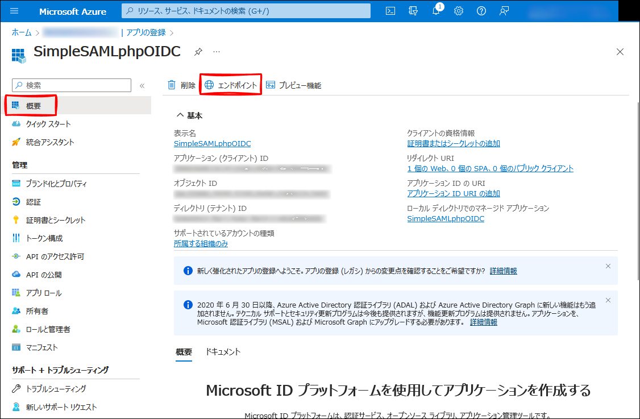Click the アプリケーション ID URI の追加 link

(454, 193)
